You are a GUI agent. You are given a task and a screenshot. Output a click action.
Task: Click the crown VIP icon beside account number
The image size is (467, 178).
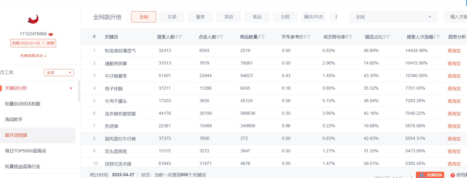tap(51, 34)
